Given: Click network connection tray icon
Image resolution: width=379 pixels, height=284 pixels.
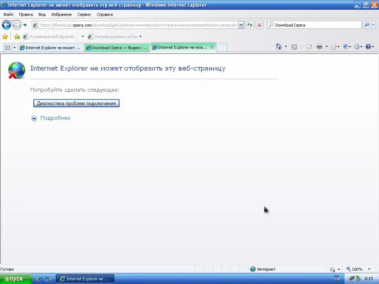Looking at the screenshot, I should [352, 279].
